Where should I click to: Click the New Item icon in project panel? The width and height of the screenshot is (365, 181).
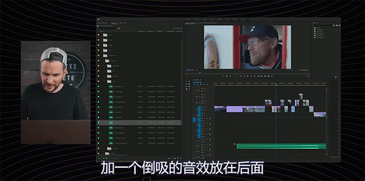pos(178,158)
